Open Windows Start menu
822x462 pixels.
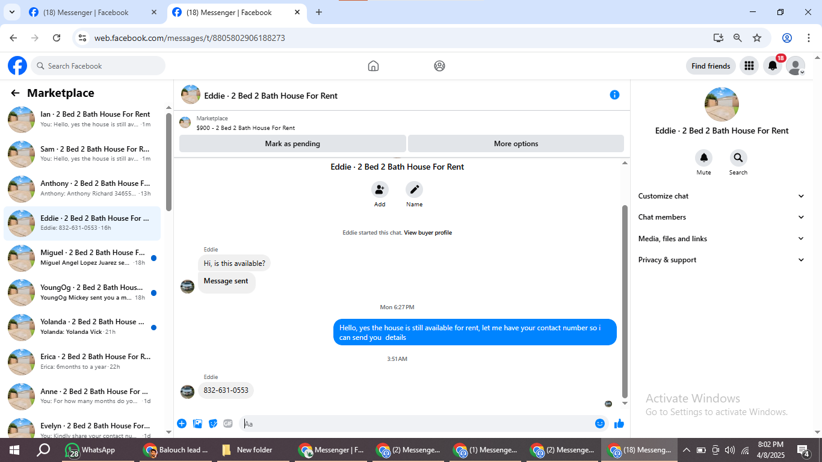point(14,450)
